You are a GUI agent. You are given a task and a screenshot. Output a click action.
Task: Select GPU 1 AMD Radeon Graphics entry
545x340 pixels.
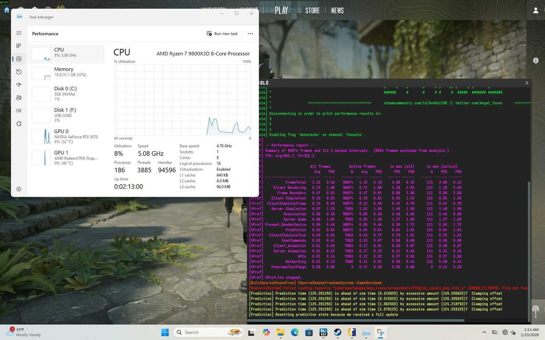tap(66, 158)
